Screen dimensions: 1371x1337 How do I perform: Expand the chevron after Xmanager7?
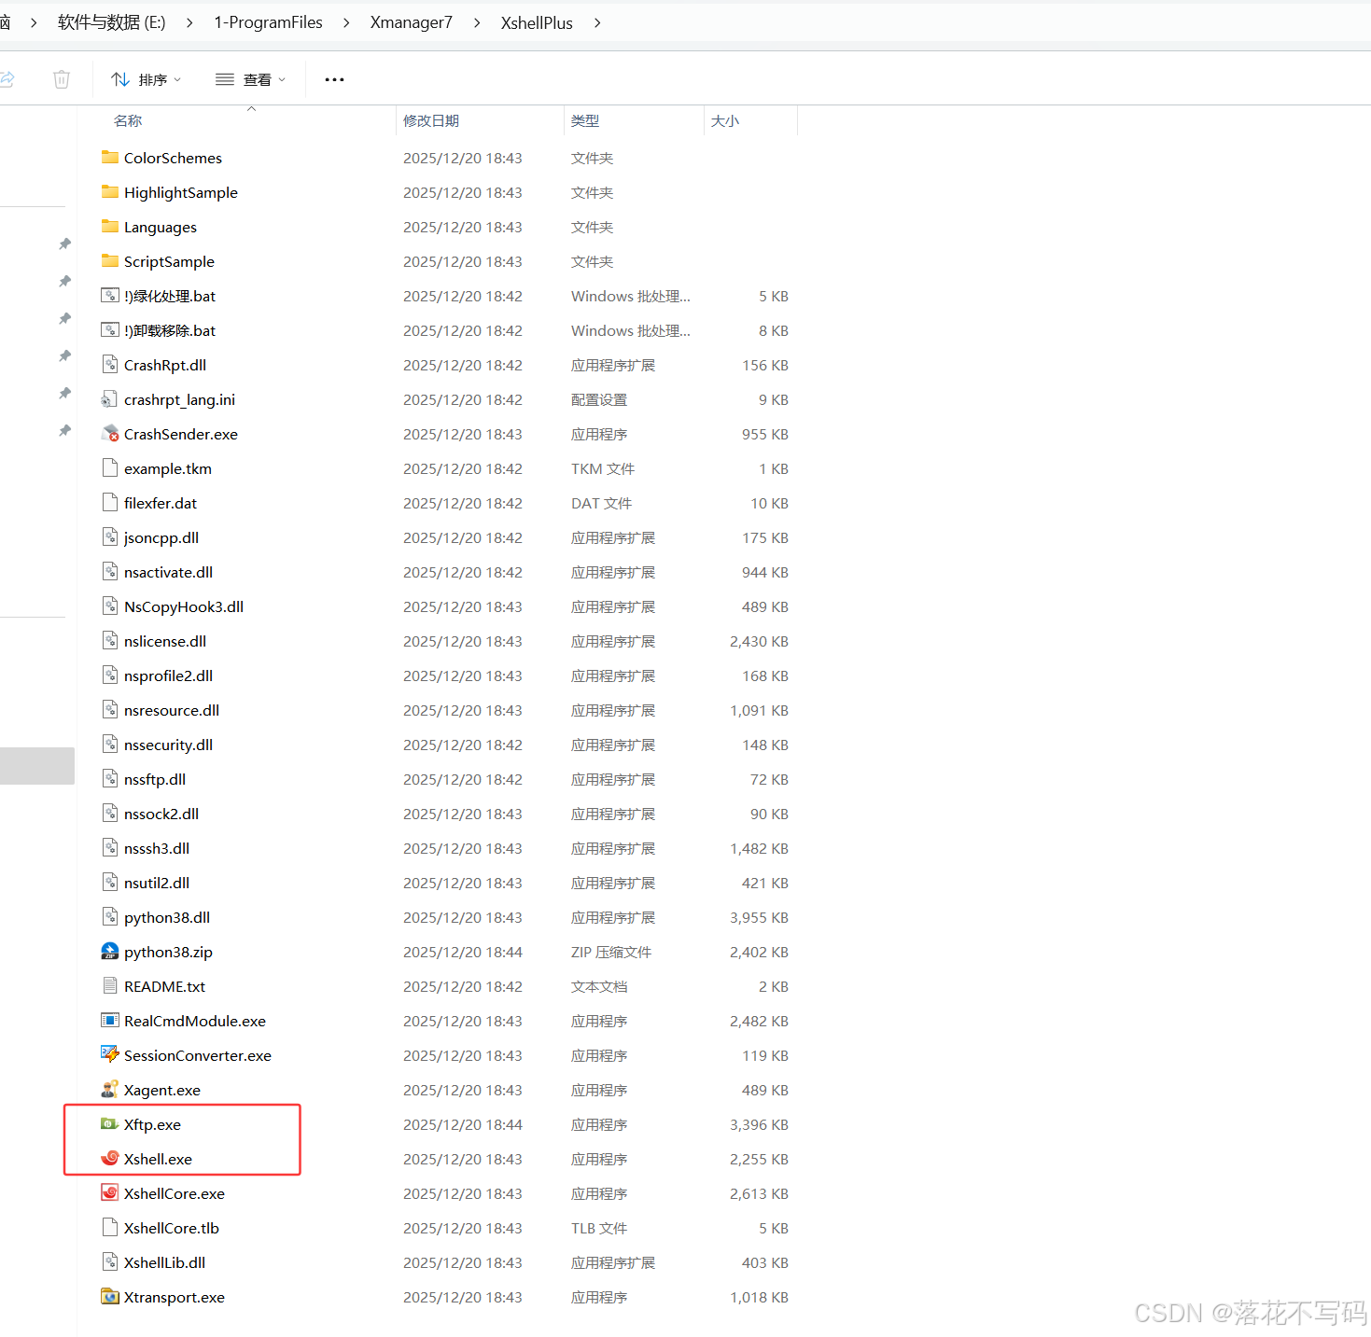tap(477, 22)
